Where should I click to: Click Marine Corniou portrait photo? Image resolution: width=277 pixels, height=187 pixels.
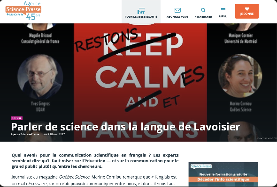pyautogui.click(x=240, y=76)
